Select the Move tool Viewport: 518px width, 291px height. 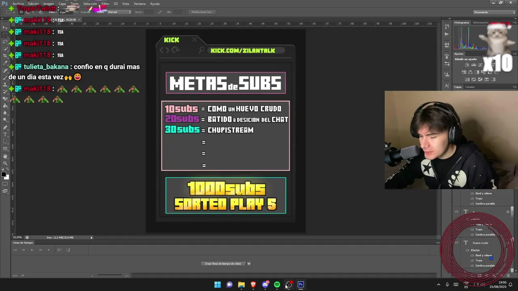point(5,27)
